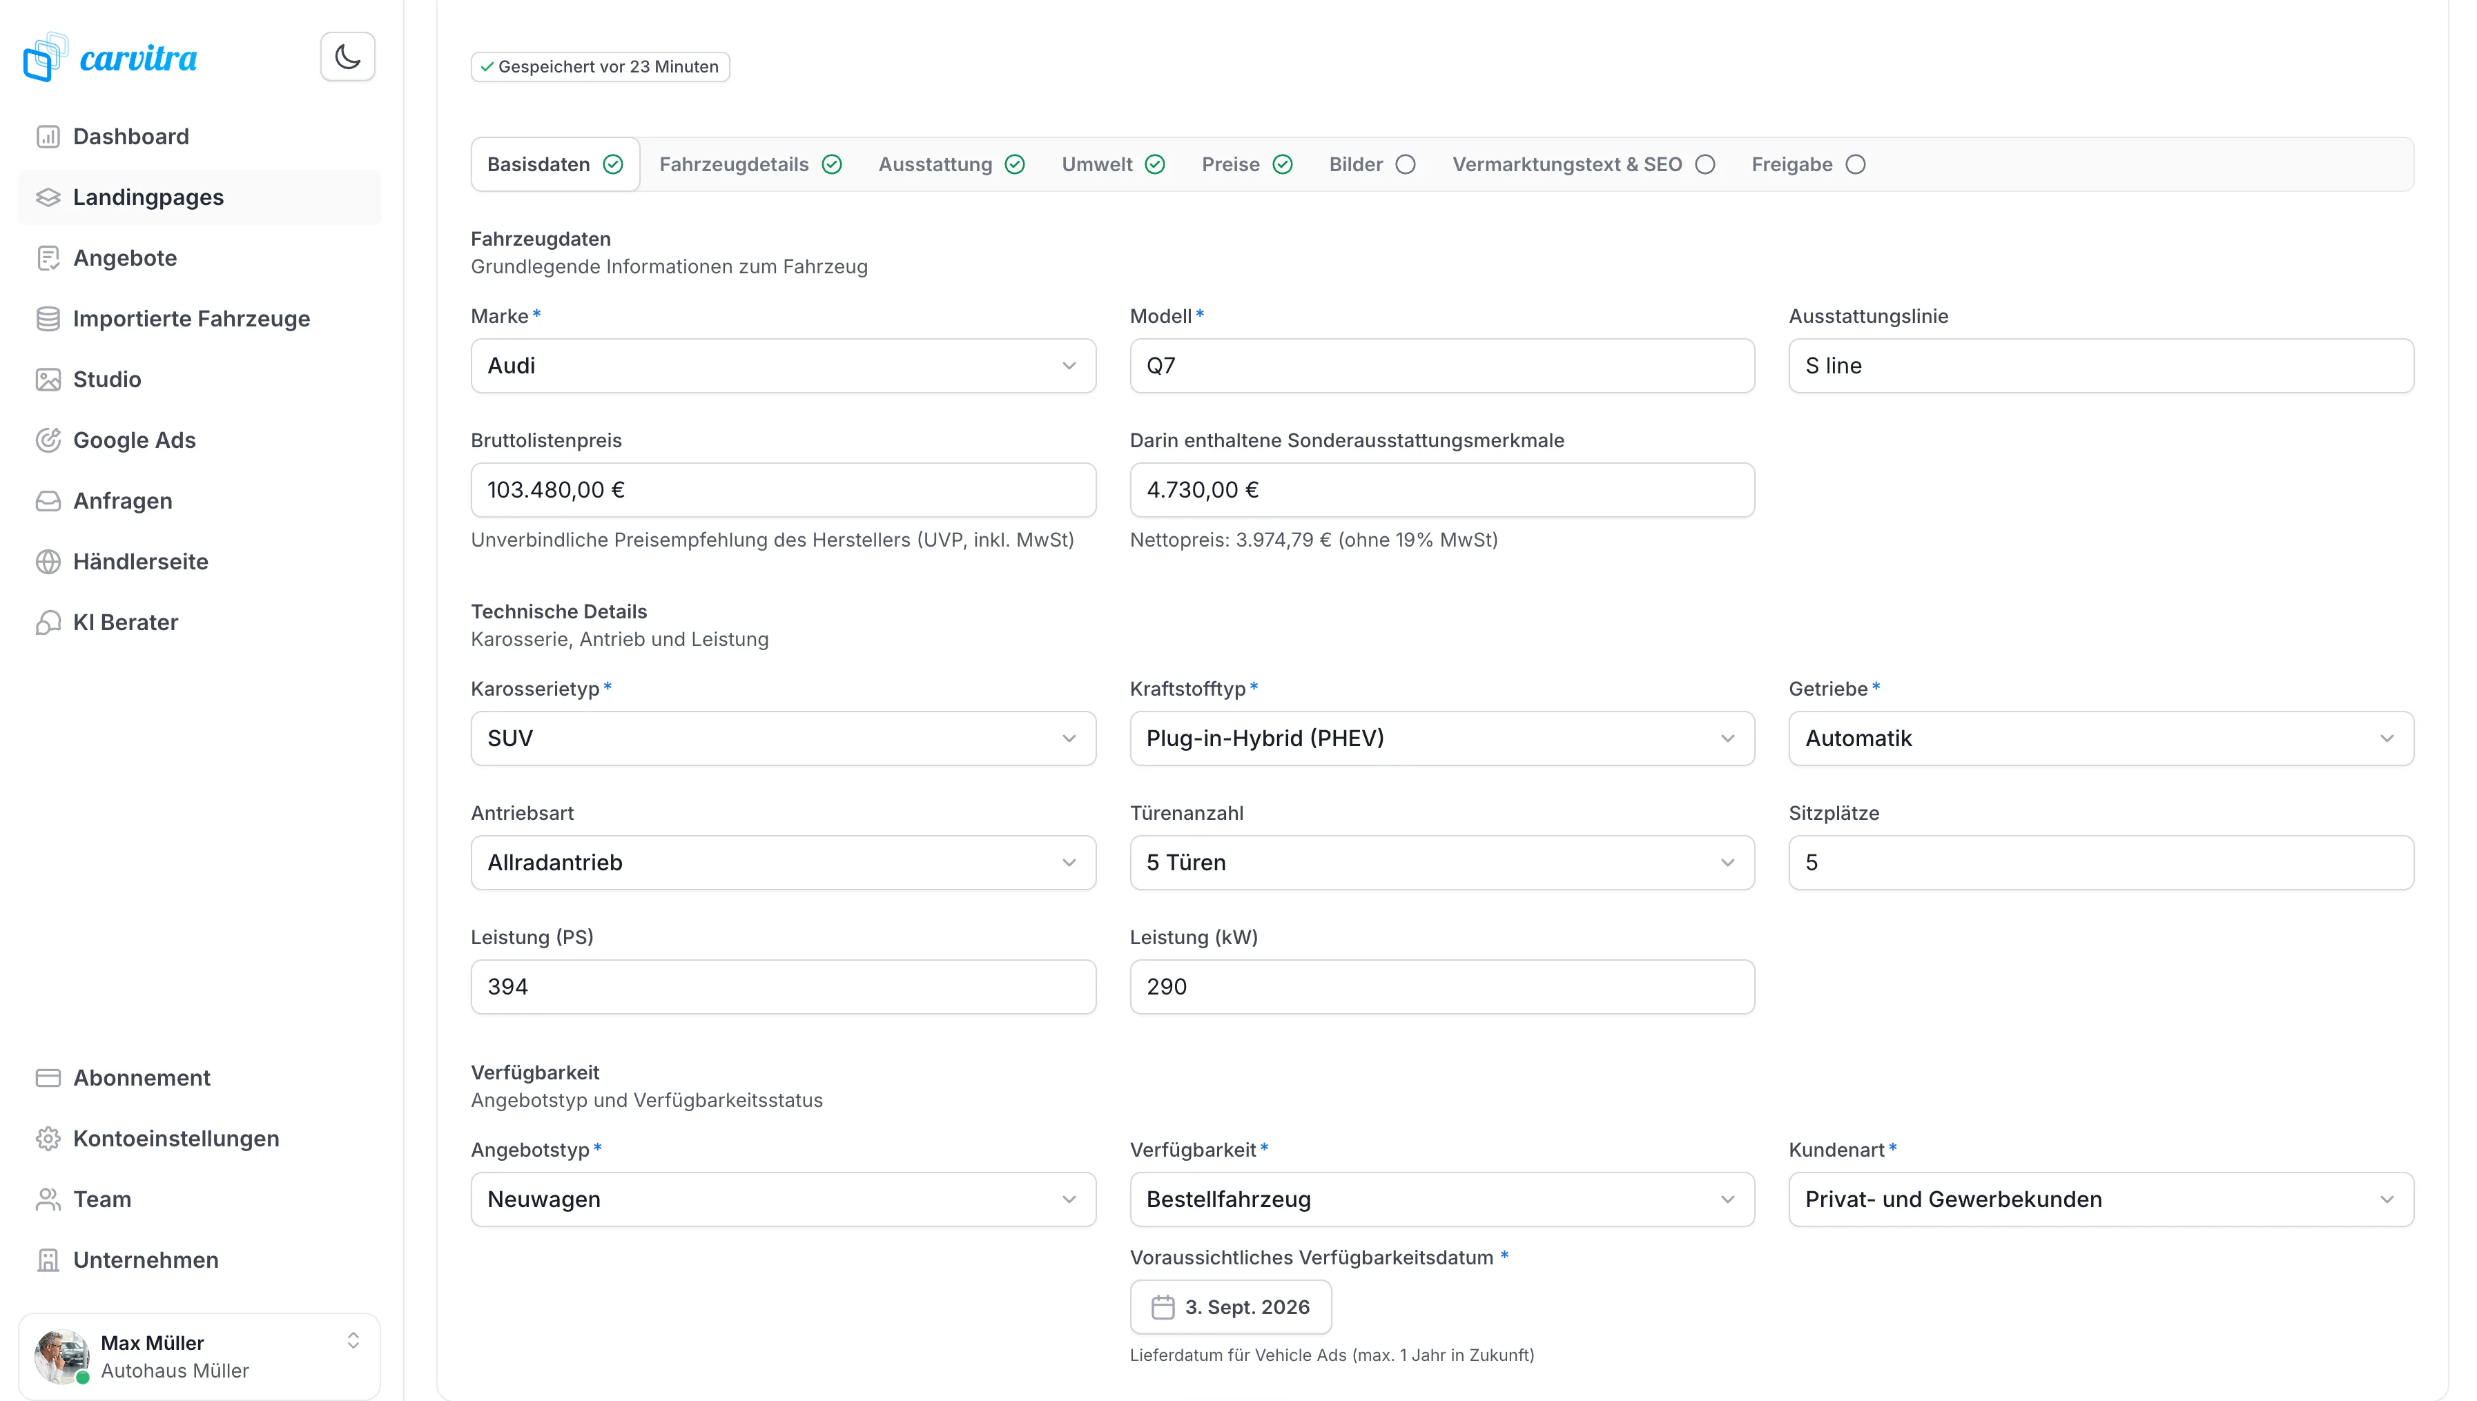Expand the Max Müller account switcher chevrons

point(353,1340)
